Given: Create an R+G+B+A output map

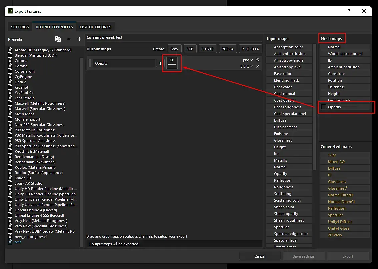Looking at the screenshot, I should click(250, 49).
